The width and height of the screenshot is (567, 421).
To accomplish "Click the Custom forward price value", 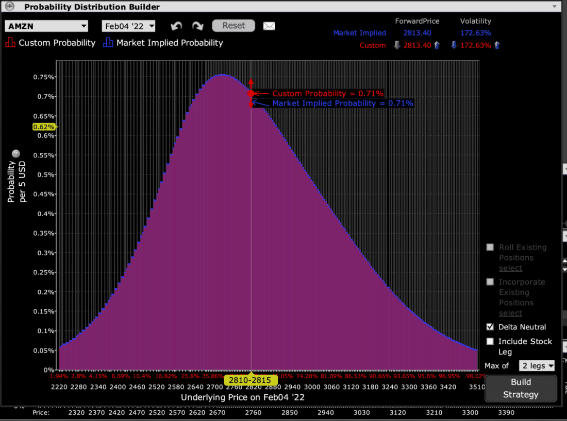I will pyautogui.click(x=418, y=45).
